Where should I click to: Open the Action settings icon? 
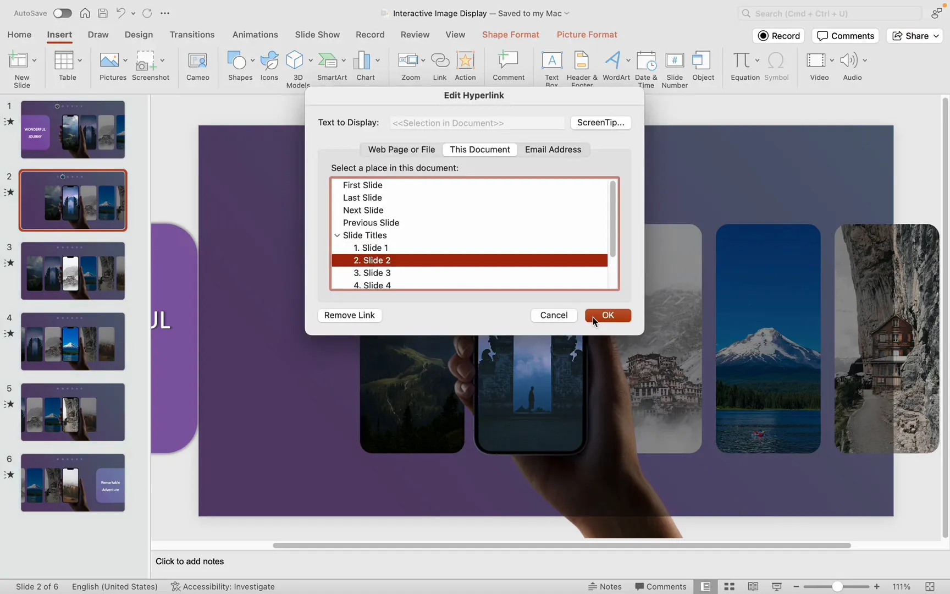(x=465, y=61)
